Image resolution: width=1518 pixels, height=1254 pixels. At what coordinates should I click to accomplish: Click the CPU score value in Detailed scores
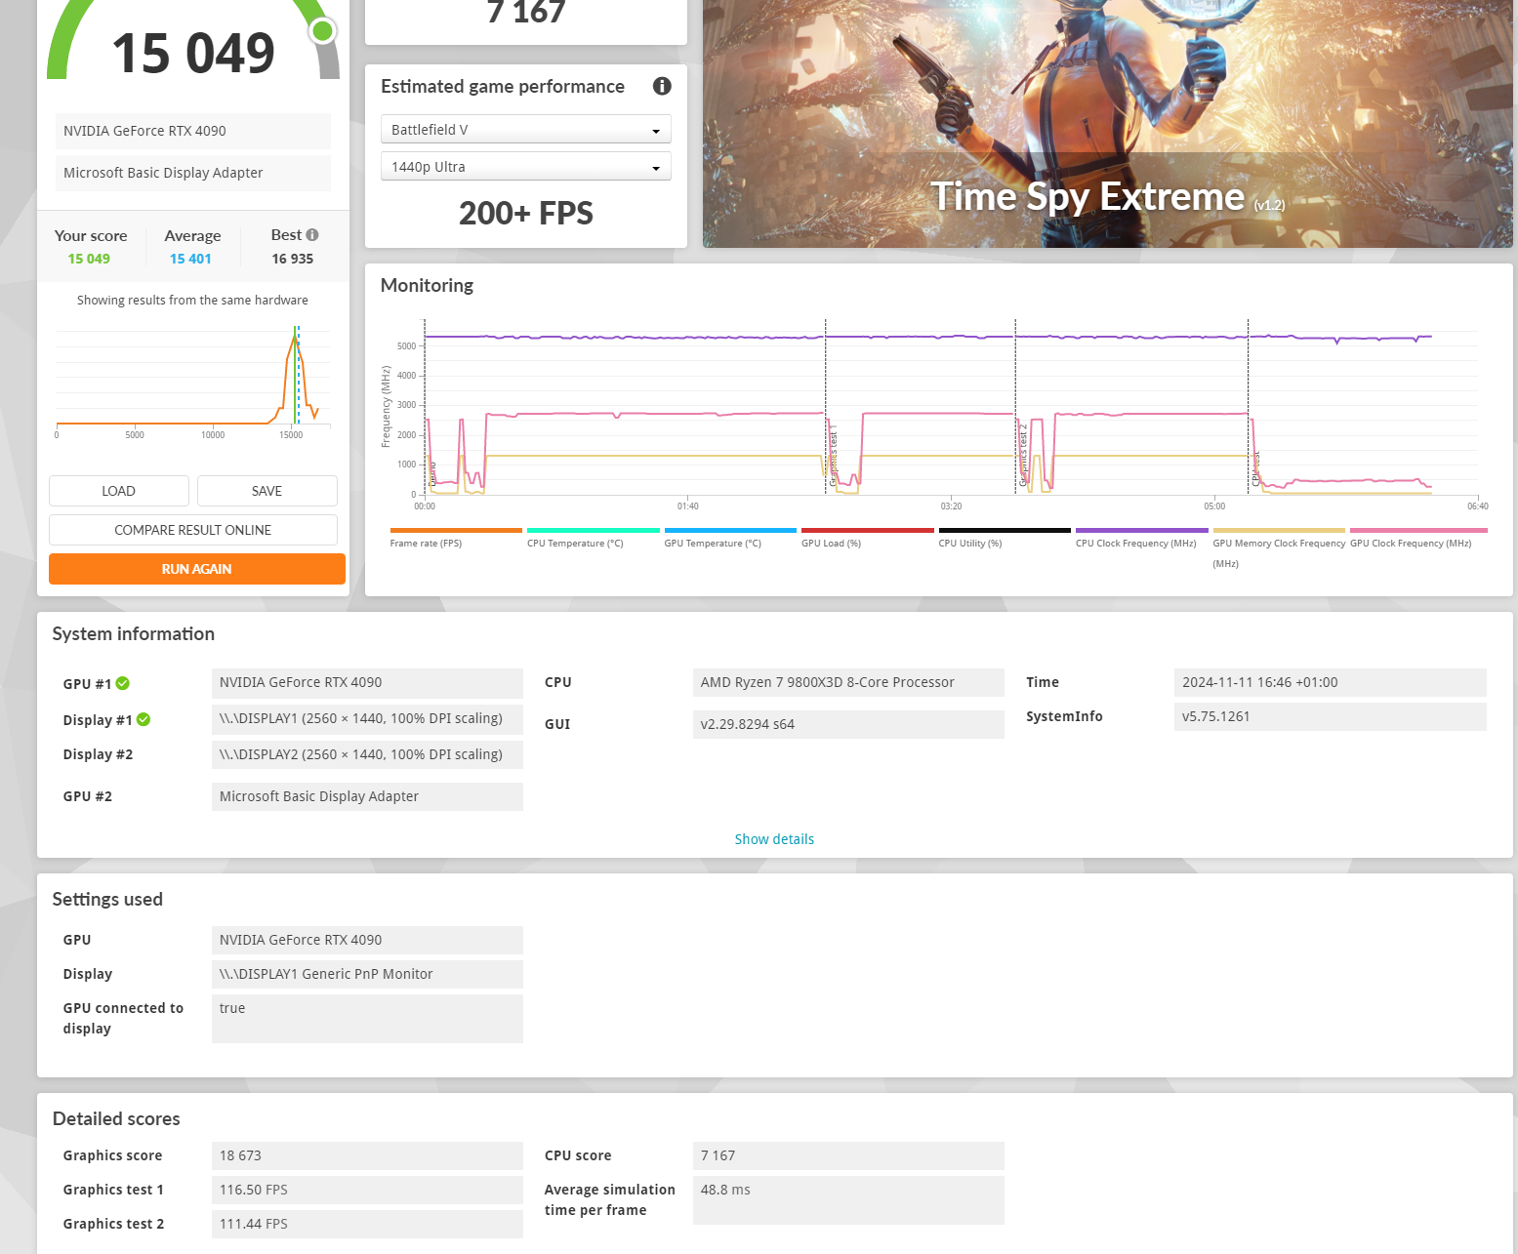[x=848, y=1155]
